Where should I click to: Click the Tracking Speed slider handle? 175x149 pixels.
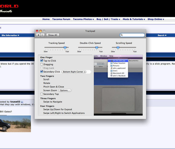click(65, 48)
